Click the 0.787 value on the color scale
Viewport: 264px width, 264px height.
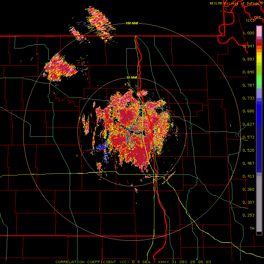pyautogui.click(x=248, y=85)
